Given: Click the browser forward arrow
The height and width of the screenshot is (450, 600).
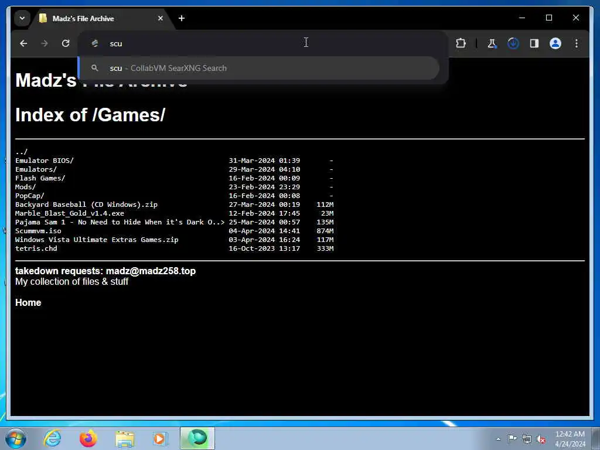Looking at the screenshot, I should coord(45,43).
